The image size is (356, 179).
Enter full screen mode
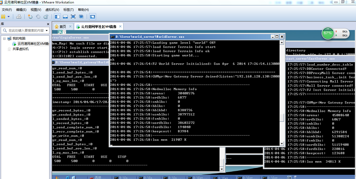click(x=73, y=17)
